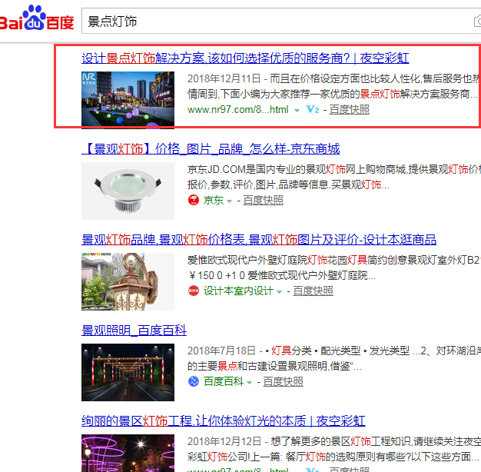Click snippet text 报价,参数,评价,图片,品牌等信息
The image size is (481, 472).
(259, 184)
